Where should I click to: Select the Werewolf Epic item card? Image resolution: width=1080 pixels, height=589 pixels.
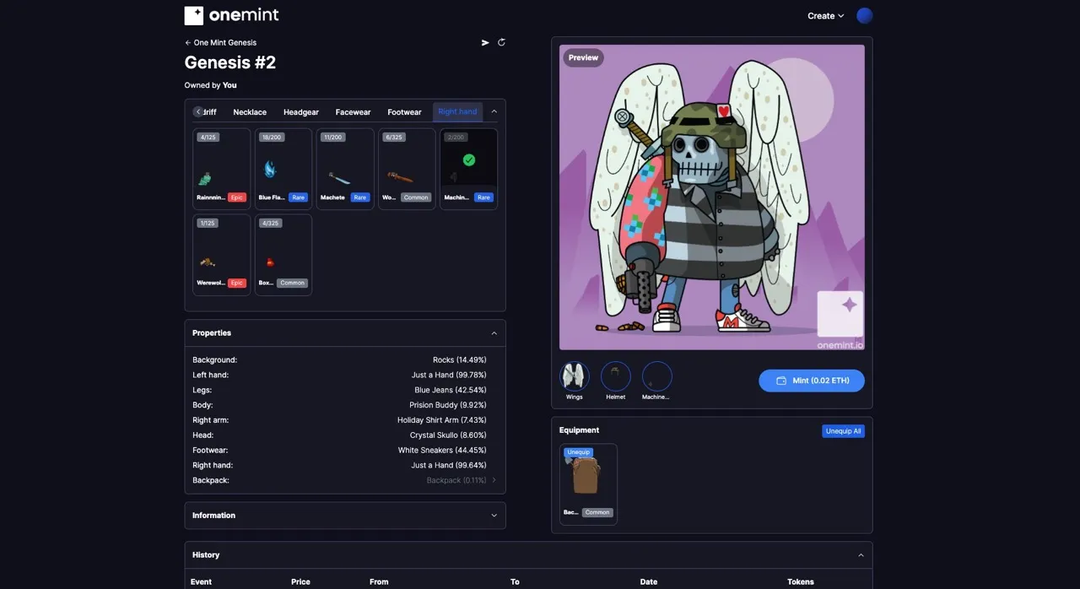coord(221,255)
